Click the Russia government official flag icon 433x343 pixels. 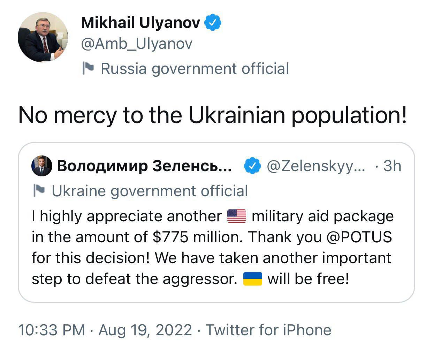(88, 68)
